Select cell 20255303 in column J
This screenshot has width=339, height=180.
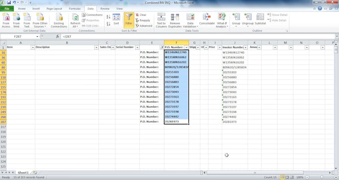point(235,72)
